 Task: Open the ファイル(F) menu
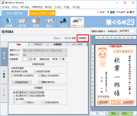[5, 7]
